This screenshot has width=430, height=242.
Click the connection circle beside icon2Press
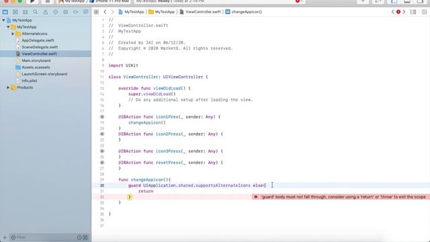(x=102, y=134)
